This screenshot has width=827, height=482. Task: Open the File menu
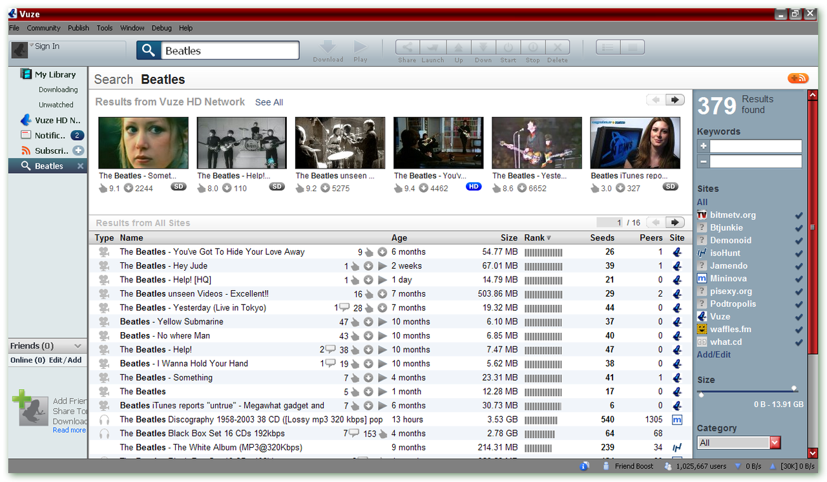pos(14,28)
